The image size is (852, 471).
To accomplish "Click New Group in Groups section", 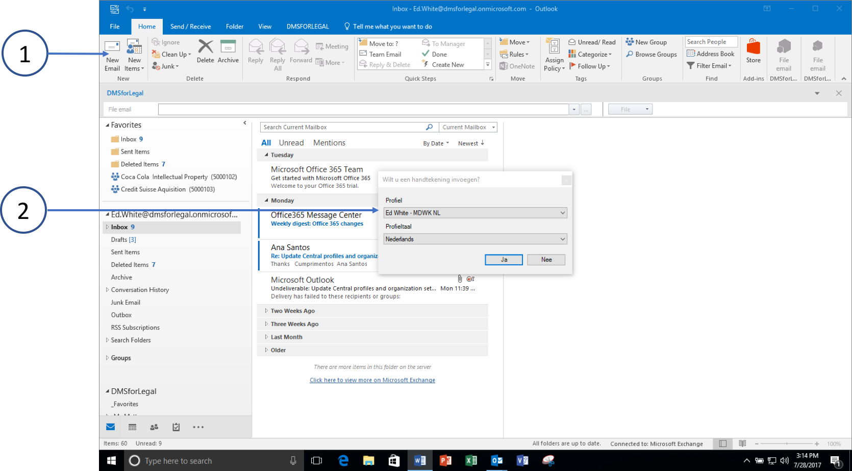I will [646, 42].
